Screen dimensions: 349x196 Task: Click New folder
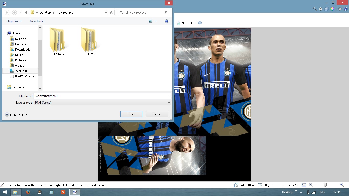pyautogui.click(x=37, y=21)
